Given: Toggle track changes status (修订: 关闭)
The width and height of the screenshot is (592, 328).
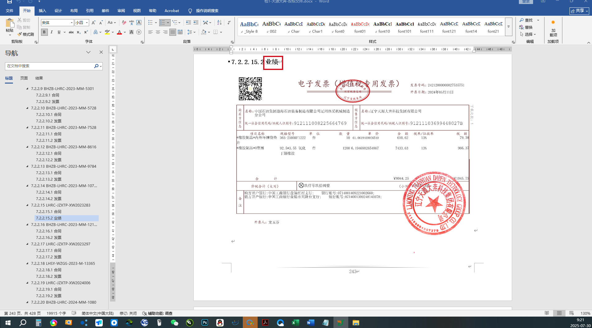Looking at the screenshot, I should pos(128,313).
